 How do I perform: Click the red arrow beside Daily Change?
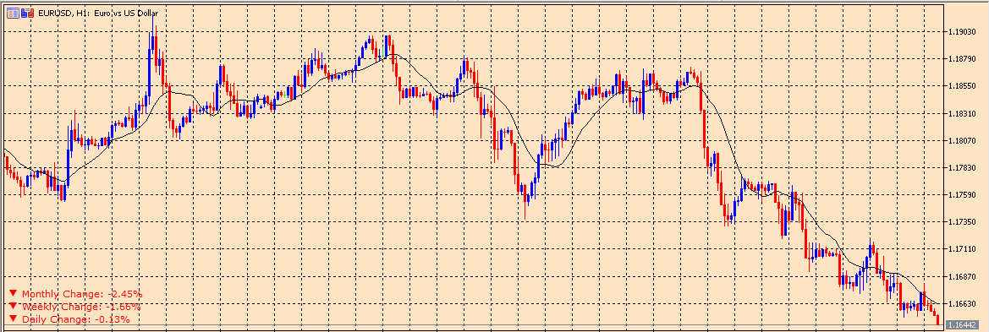click(x=14, y=318)
